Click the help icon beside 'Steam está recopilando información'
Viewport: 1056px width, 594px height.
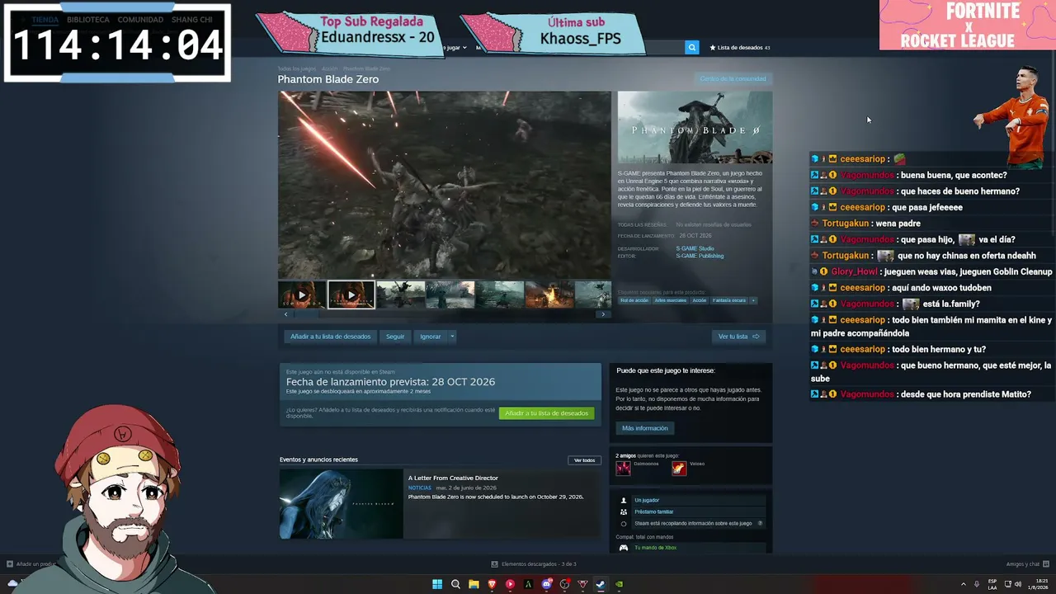[x=760, y=523]
